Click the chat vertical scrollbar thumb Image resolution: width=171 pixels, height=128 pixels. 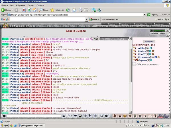130,65
